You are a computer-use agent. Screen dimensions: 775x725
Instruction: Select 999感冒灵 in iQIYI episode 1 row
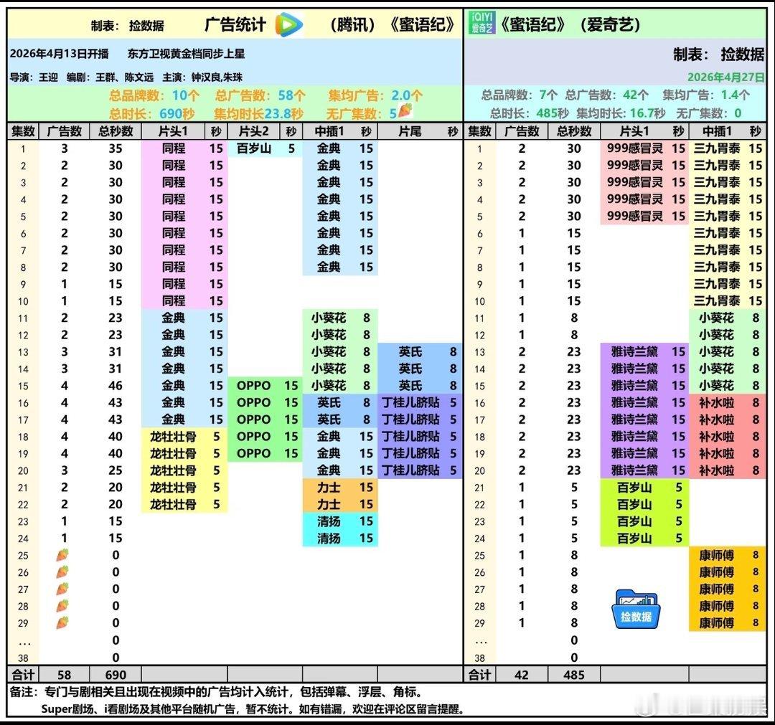(634, 148)
